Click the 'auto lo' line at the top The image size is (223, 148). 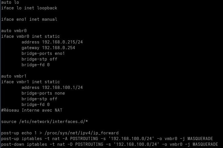pyautogui.click(x=10, y=2)
